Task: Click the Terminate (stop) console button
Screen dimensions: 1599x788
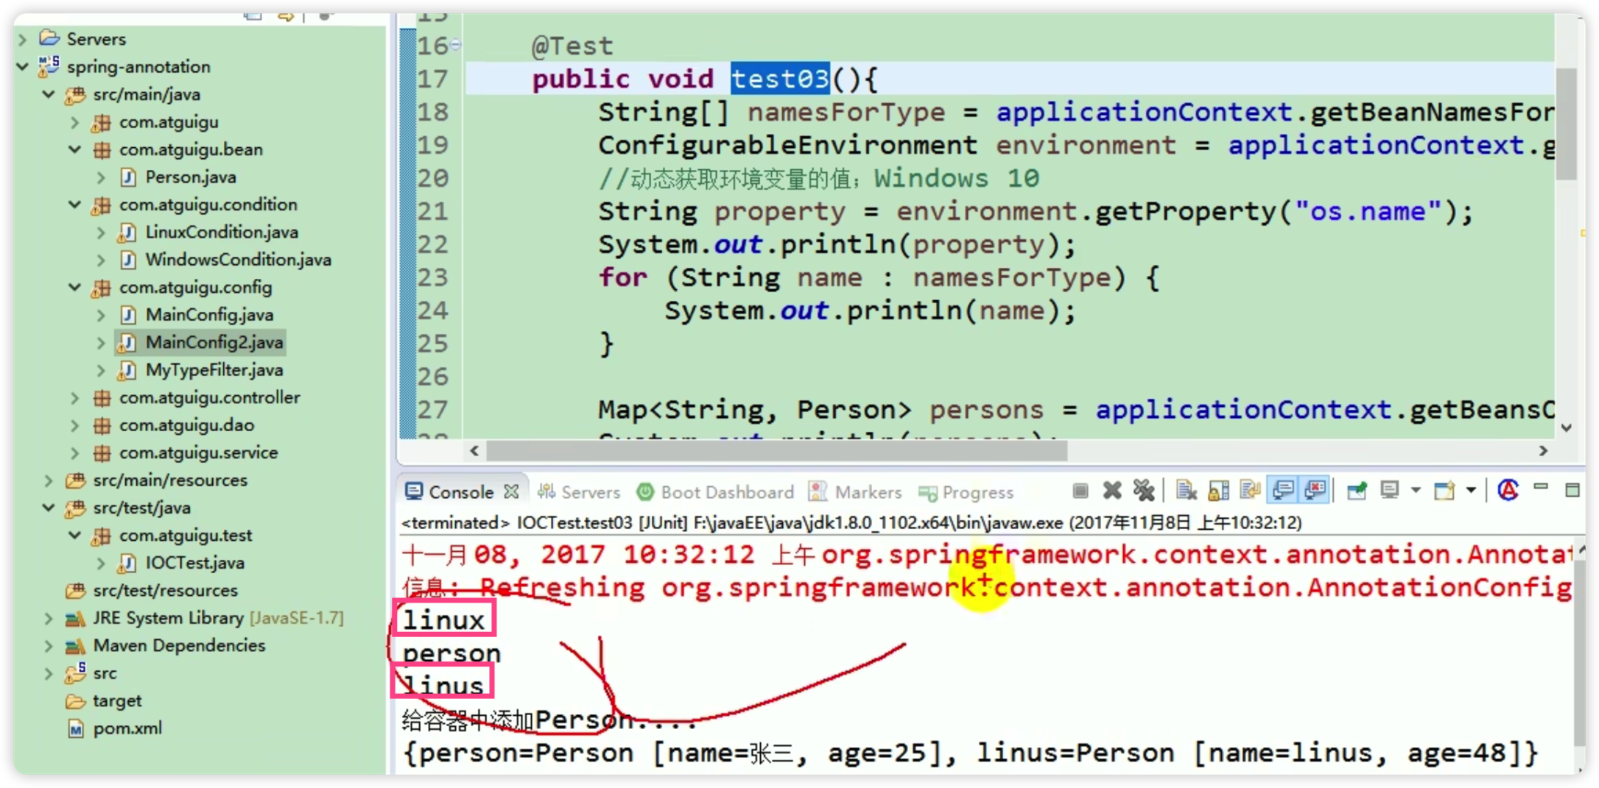Action: click(1080, 491)
